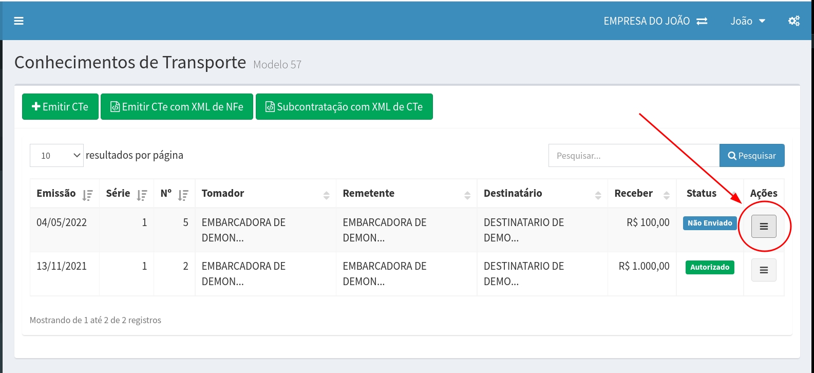Viewport: 814px width, 373px height.
Task: Expand the João user dropdown
Action: click(748, 21)
